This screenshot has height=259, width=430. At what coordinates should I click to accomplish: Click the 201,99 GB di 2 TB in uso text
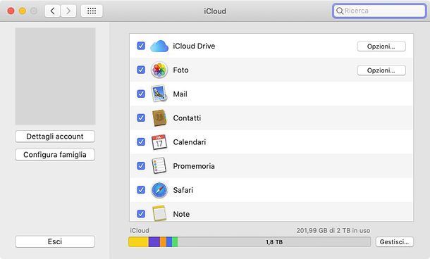coord(333,231)
